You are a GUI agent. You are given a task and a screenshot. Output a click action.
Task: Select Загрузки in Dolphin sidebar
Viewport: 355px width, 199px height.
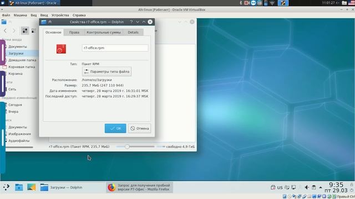click(x=16, y=54)
